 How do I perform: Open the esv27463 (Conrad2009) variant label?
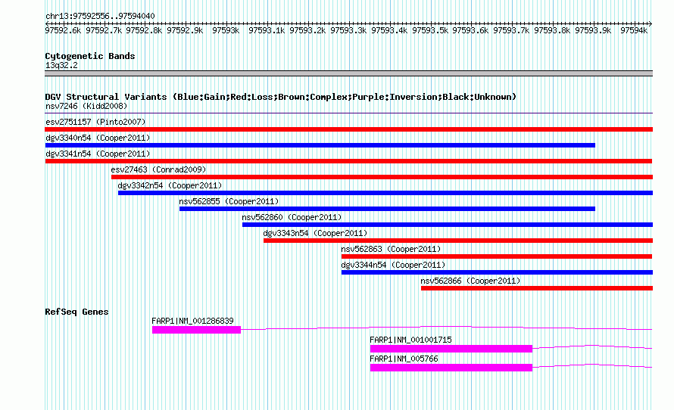[158, 169]
